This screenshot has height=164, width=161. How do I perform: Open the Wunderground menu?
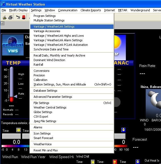pos(140,10)
